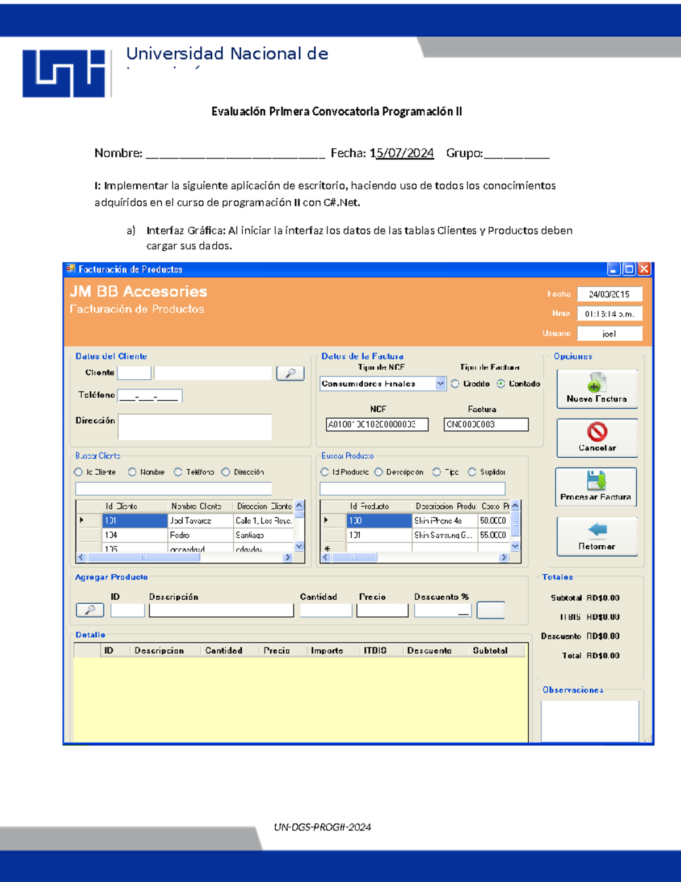
Task: Click the Procesar Factura save icon
Action: pyautogui.click(x=596, y=480)
